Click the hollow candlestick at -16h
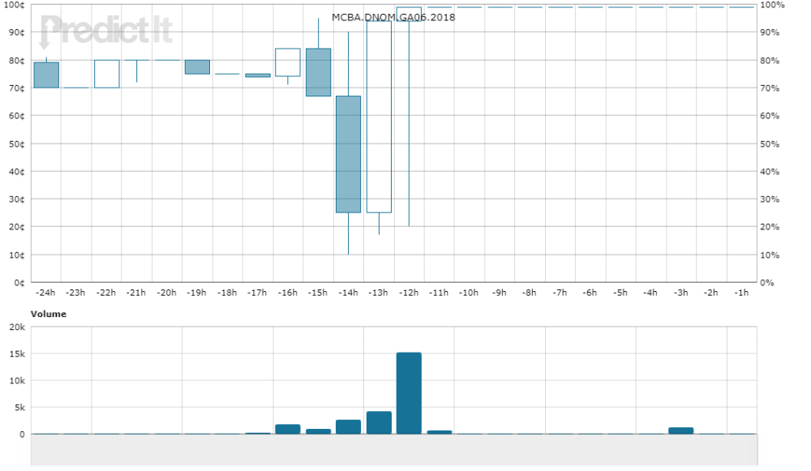This screenshot has height=471, width=811. [288, 62]
